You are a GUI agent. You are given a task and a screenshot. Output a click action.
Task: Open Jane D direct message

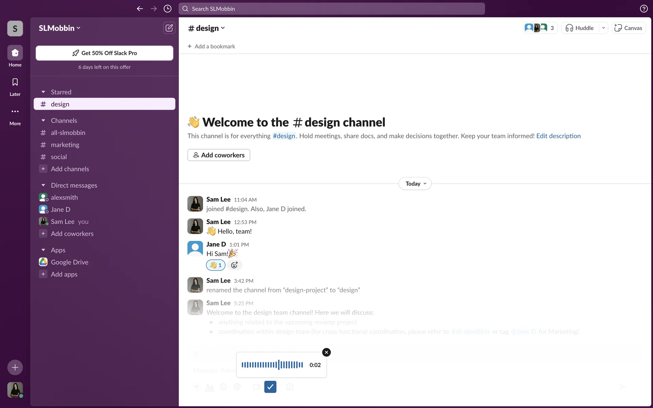[x=61, y=209]
